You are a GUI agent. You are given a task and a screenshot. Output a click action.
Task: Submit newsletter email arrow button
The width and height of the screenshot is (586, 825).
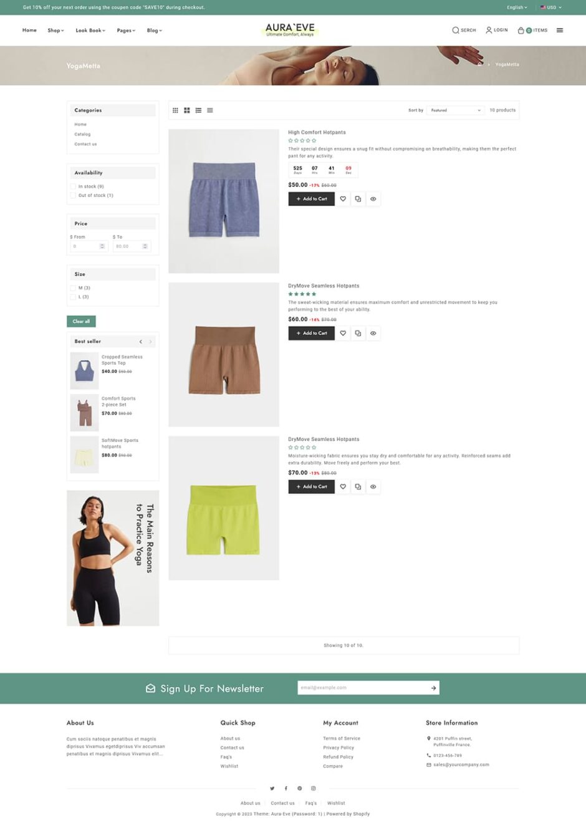tap(433, 688)
